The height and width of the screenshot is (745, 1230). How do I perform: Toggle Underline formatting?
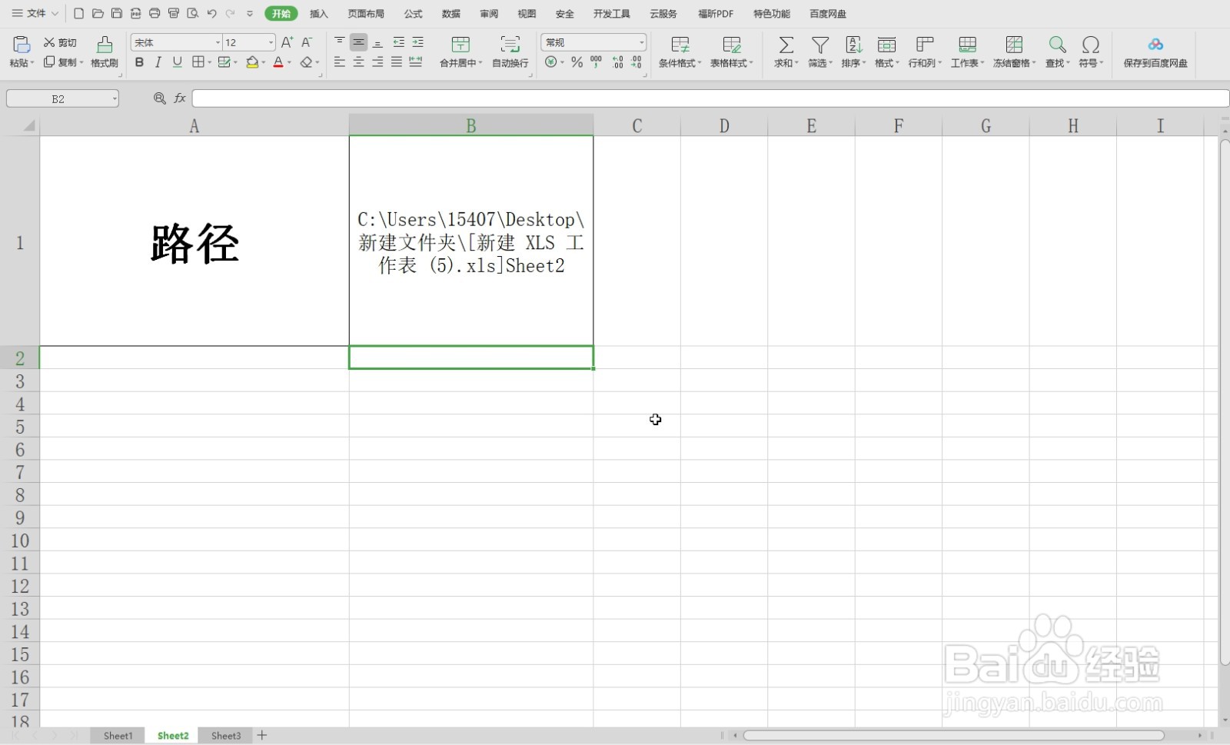(177, 62)
